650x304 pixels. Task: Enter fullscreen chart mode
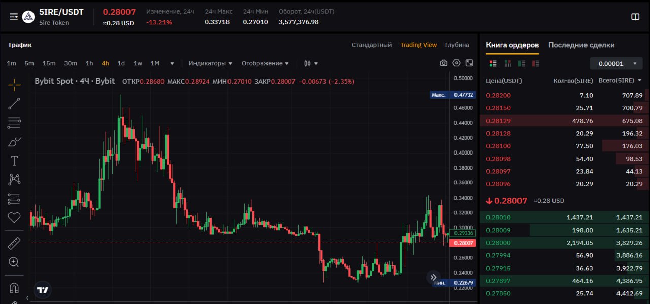click(x=469, y=63)
